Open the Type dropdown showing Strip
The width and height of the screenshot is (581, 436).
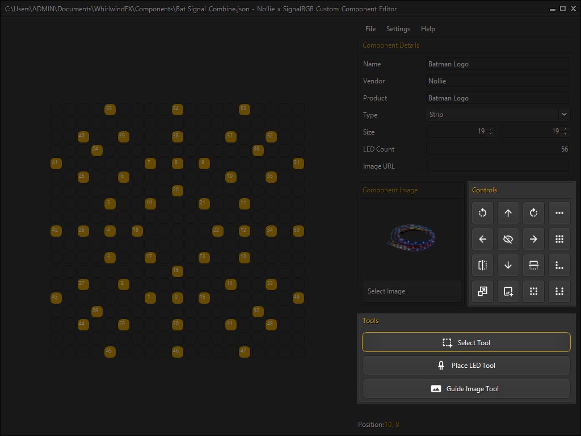coord(498,115)
